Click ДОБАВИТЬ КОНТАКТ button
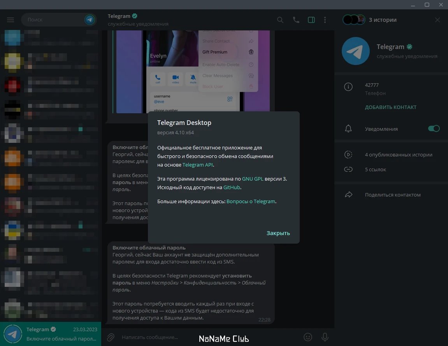Screen dimensions: 448x346 coord(390,107)
